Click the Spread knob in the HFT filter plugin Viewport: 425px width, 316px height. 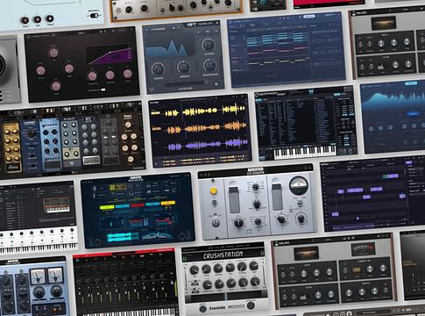184,68
